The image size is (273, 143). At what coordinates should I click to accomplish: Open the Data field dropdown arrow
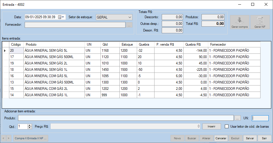(x=64, y=17)
